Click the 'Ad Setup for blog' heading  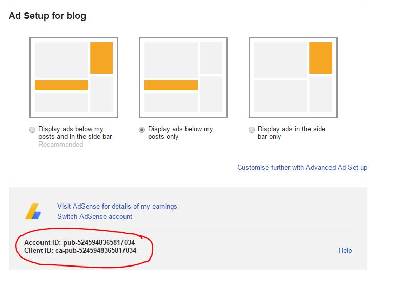[47, 16]
